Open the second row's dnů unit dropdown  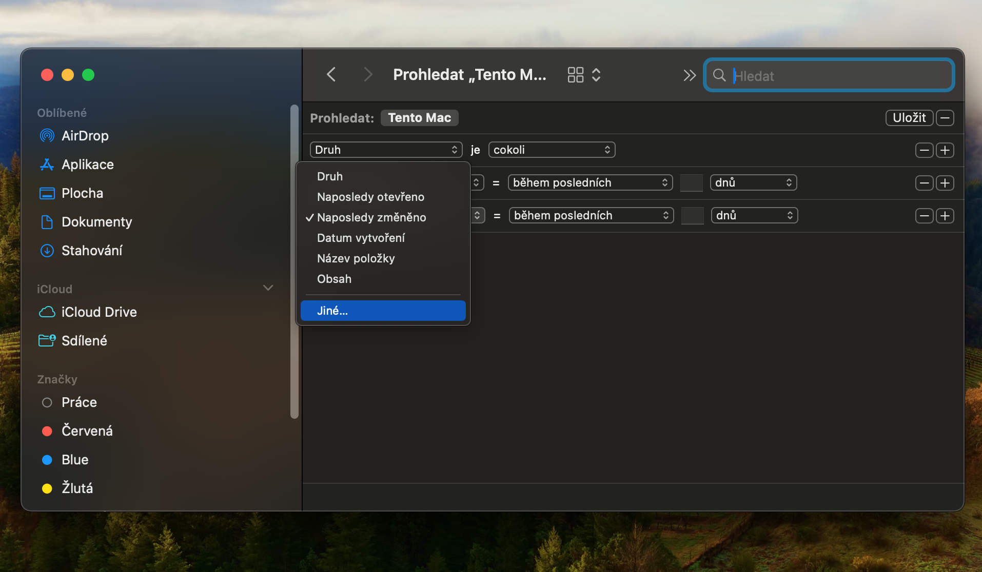[x=754, y=182]
